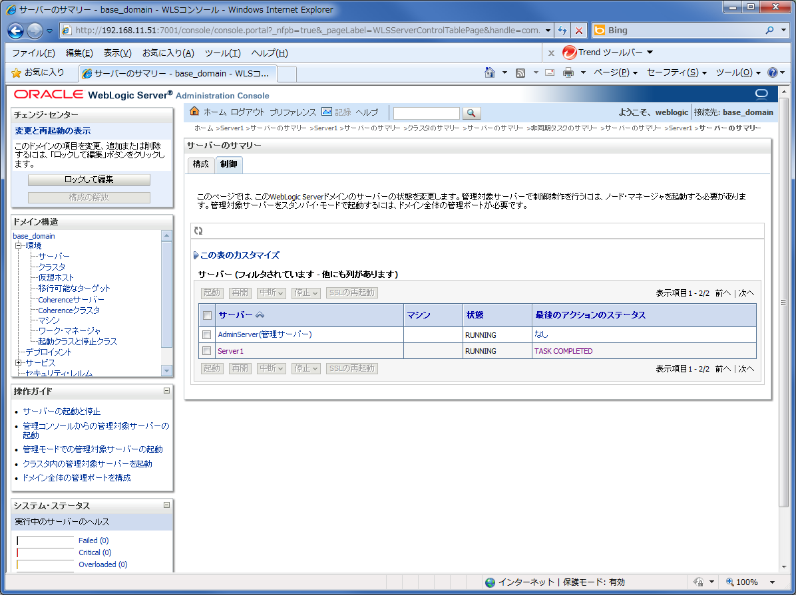Select the 制御 tab
796x595 pixels.
[229, 164]
